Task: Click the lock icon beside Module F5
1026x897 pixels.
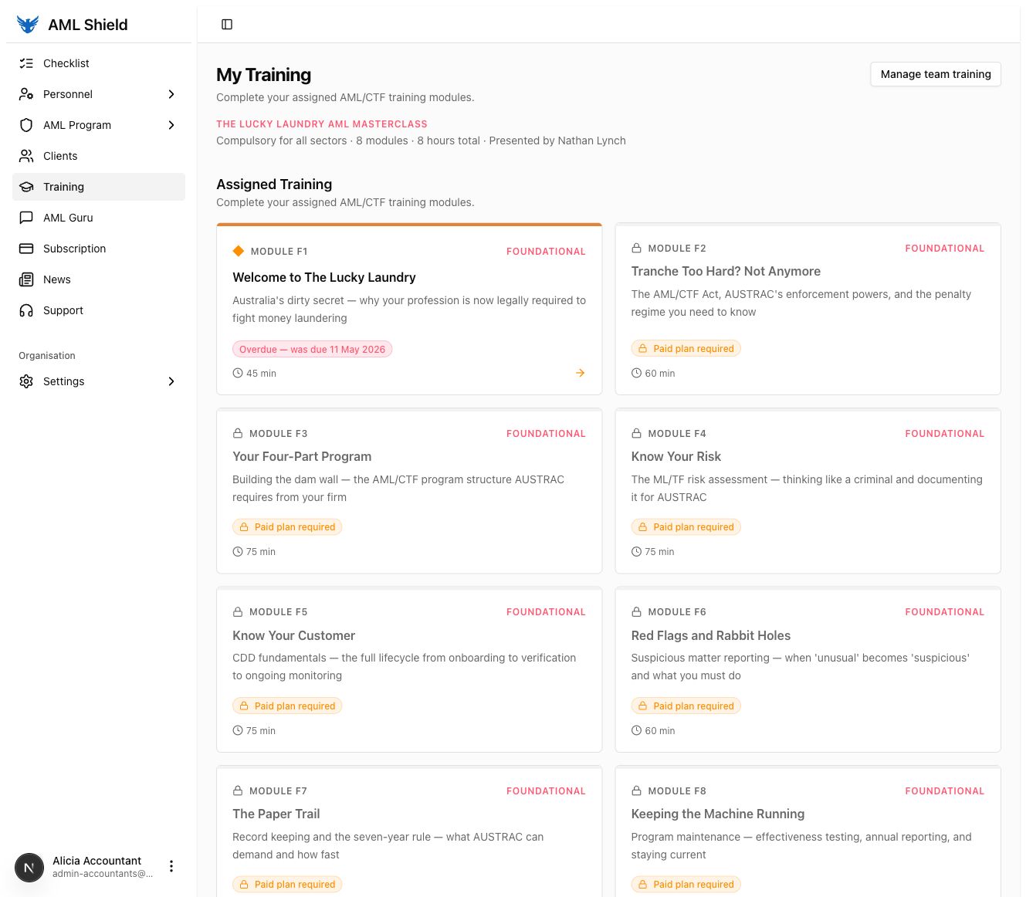Action: coord(238,611)
